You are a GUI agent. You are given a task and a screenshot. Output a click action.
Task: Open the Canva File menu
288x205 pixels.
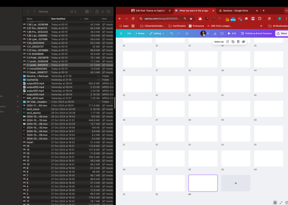129,33
